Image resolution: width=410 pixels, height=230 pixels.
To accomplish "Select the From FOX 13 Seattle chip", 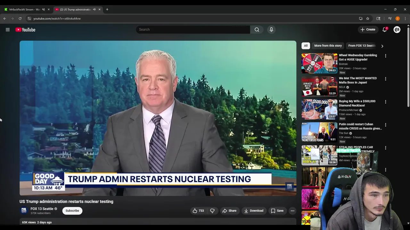I will point(362,46).
